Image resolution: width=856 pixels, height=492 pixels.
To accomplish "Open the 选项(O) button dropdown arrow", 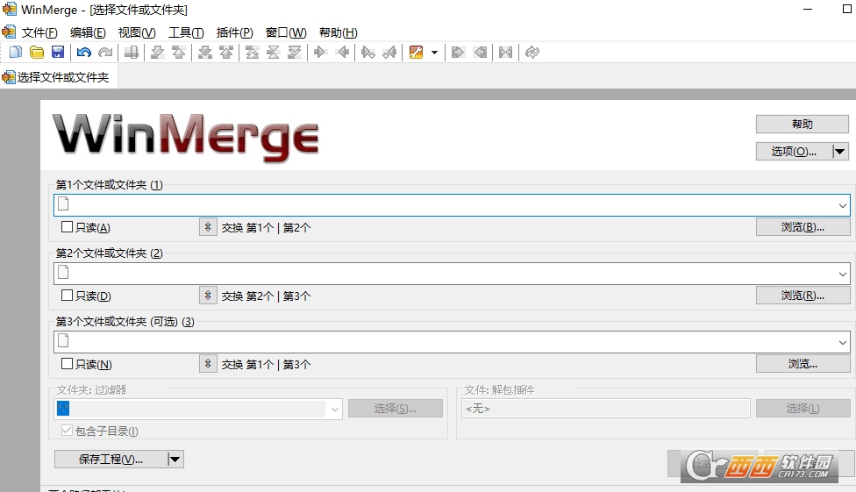I will click(x=840, y=151).
